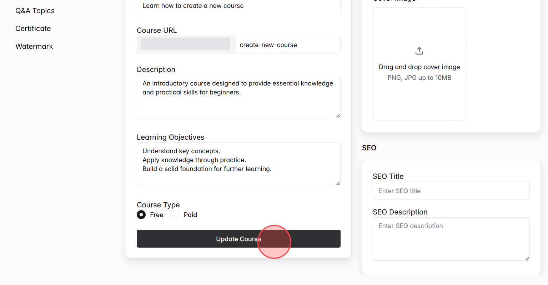Click the SEO section heading
The width and height of the screenshot is (548, 285).
(369, 148)
